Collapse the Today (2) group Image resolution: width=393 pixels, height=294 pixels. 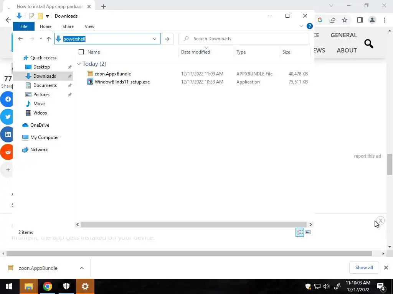point(79,64)
